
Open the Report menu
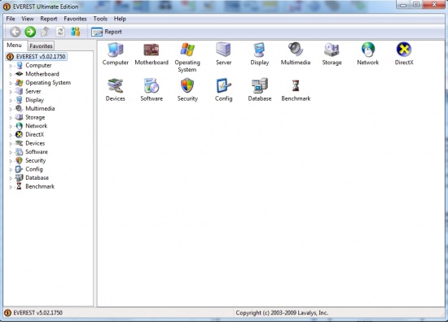point(49,19)
